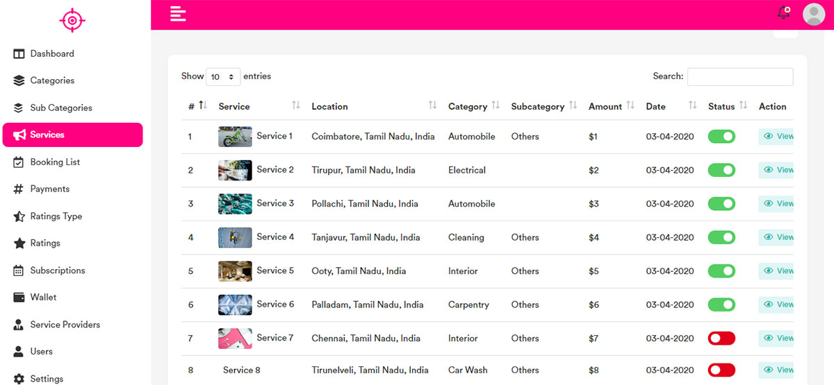834x385 pixels.
Task: Click View button for Service 5
Action: pyautogui.click(x=777, y=271)
